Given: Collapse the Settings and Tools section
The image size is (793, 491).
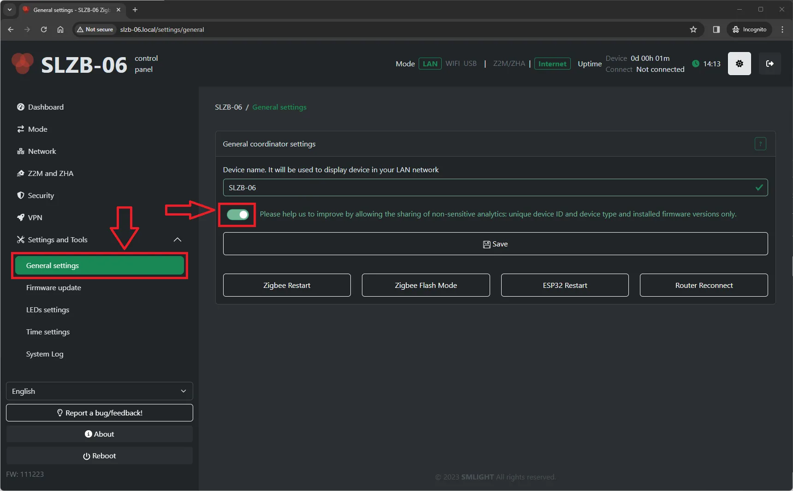Looking at the screenshot, I should click(x=177, y=240).
